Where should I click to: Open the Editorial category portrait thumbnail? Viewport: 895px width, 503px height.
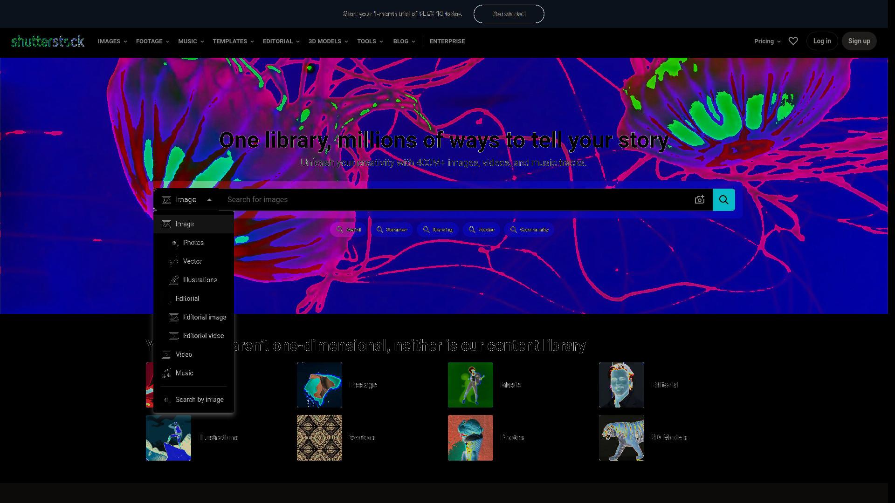click(621, 385)
